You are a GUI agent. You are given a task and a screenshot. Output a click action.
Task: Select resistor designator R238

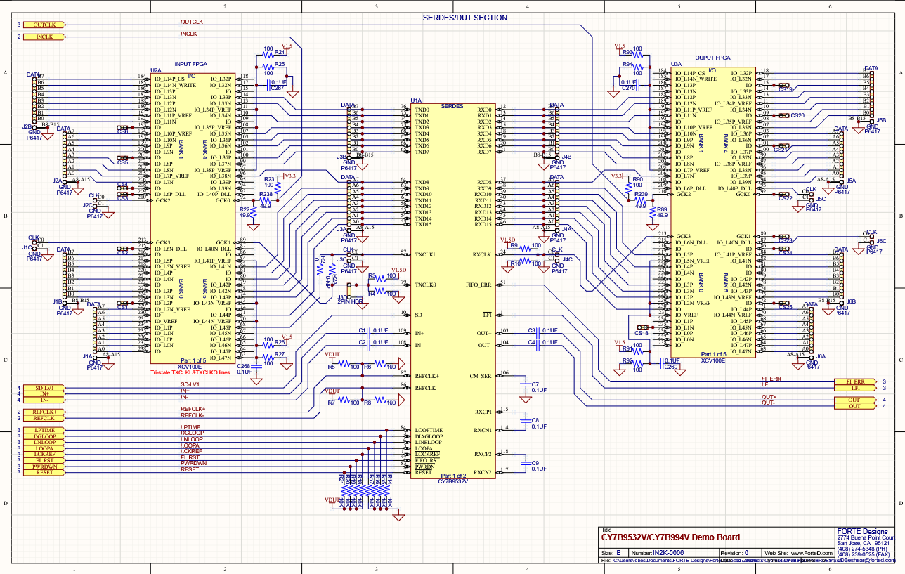point(266,194)
